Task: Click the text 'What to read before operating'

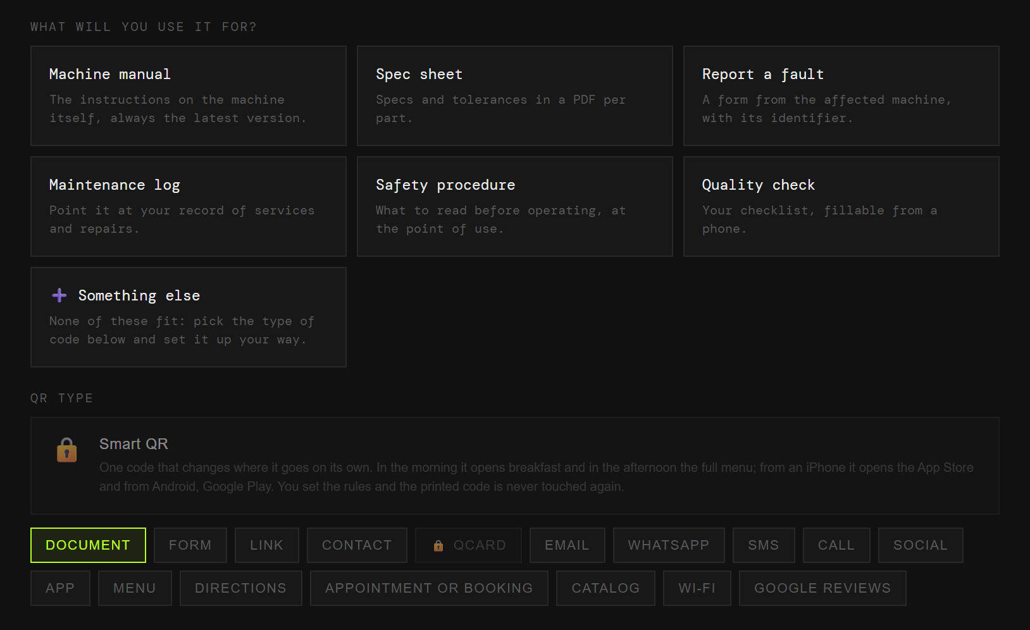Action: [x=486, y=211]
